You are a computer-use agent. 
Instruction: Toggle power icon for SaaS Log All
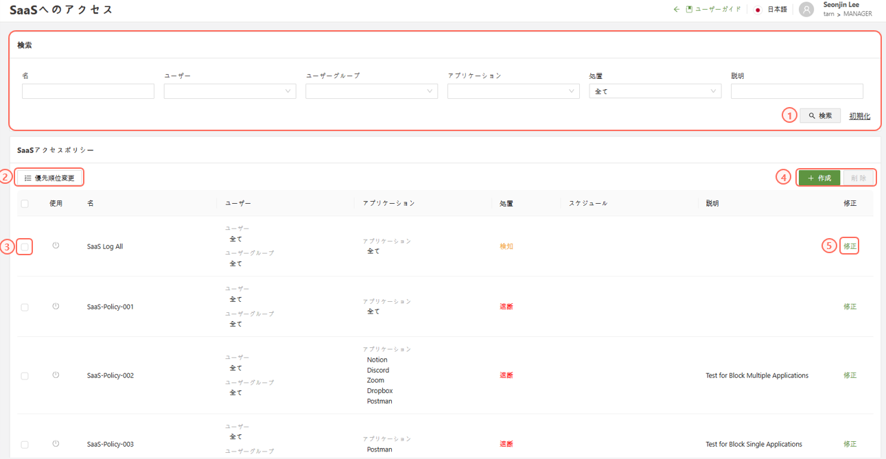click(x=56, y=246)
